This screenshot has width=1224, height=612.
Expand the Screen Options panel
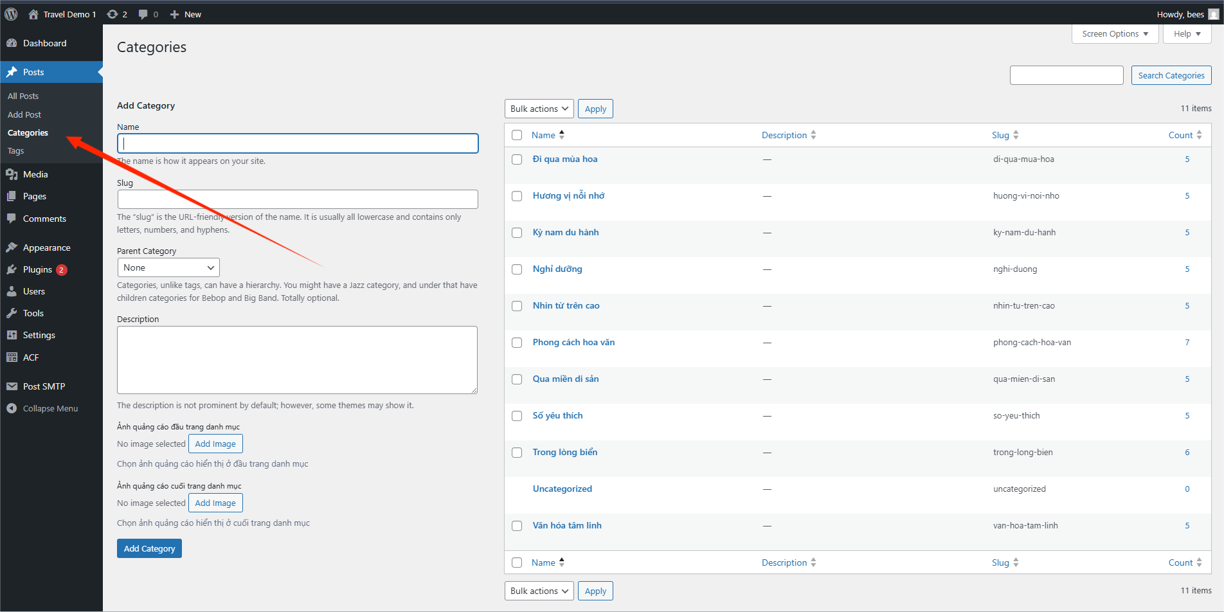[x=1115, y=34]
